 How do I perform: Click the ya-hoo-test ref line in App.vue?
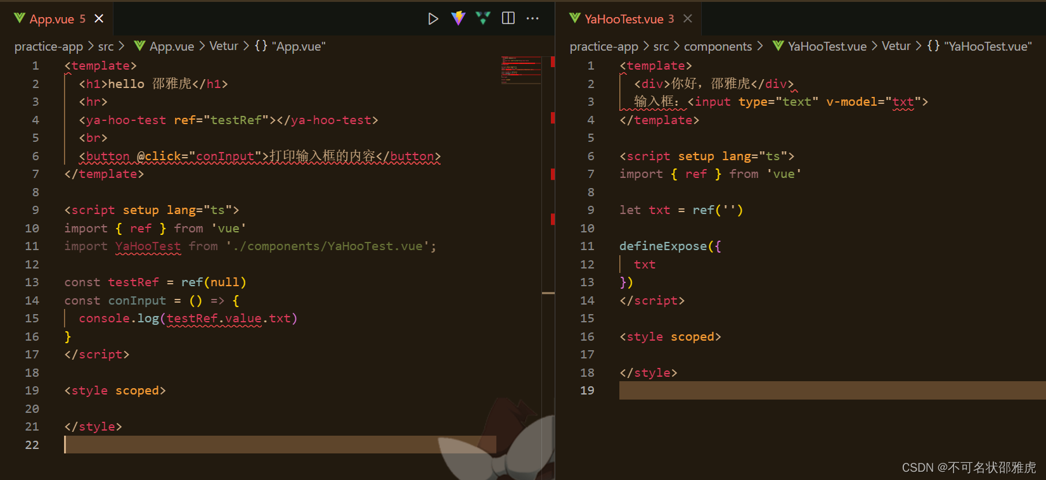[228, 120]
